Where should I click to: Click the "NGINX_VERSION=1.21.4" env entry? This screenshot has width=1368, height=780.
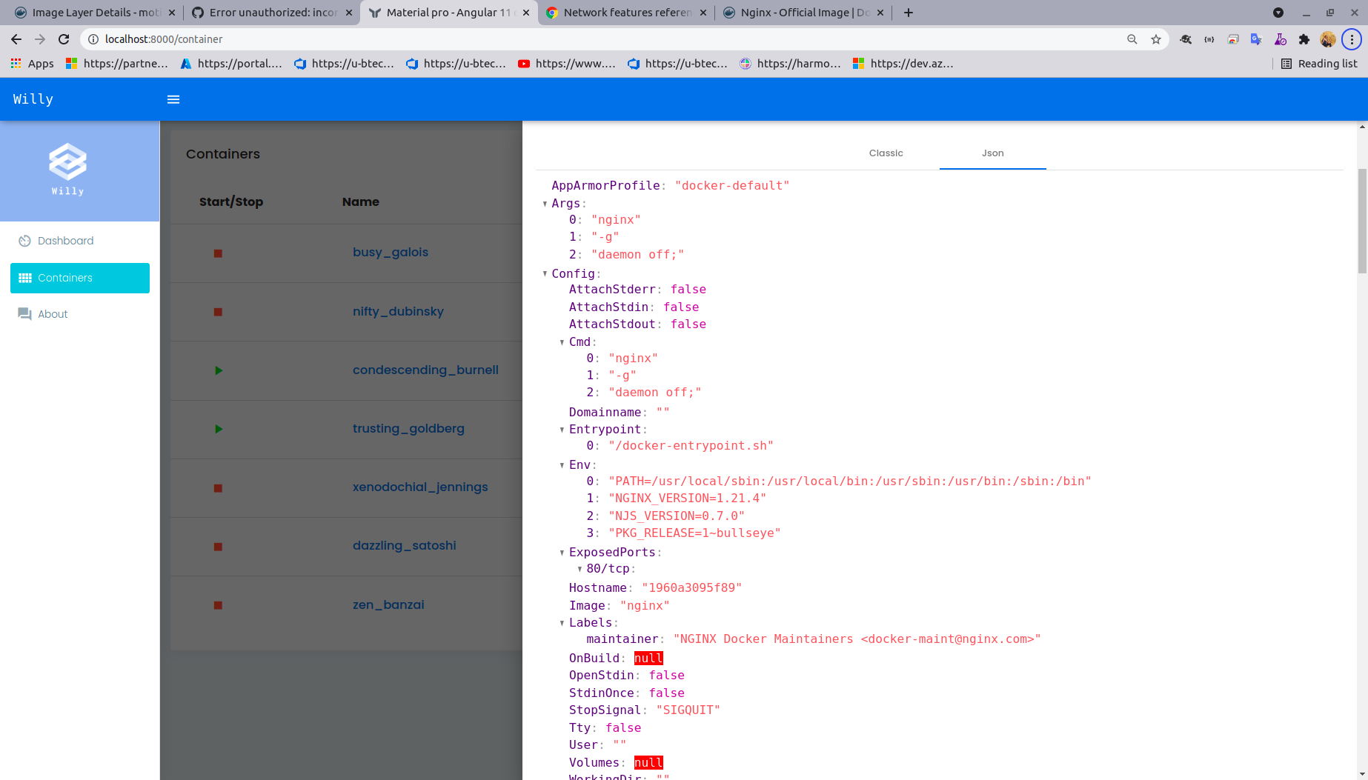click(687, 498)
